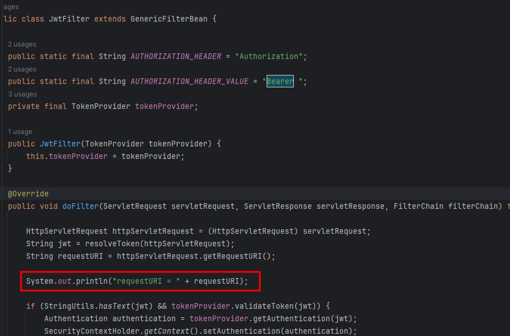Click the "requestURI = " string literal

(146, 281)
